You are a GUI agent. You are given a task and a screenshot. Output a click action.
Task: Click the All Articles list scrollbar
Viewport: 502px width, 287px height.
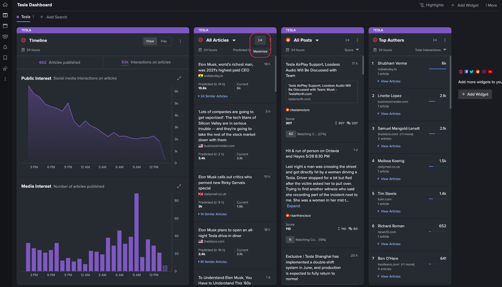[276, 74]
